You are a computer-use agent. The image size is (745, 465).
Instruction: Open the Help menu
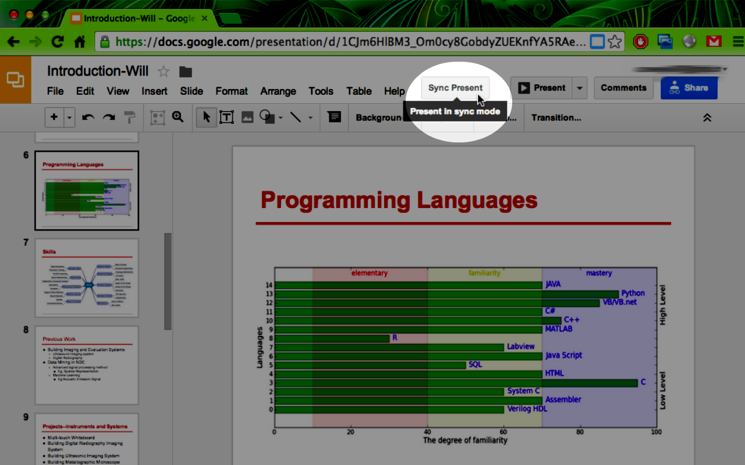[394, 91]
